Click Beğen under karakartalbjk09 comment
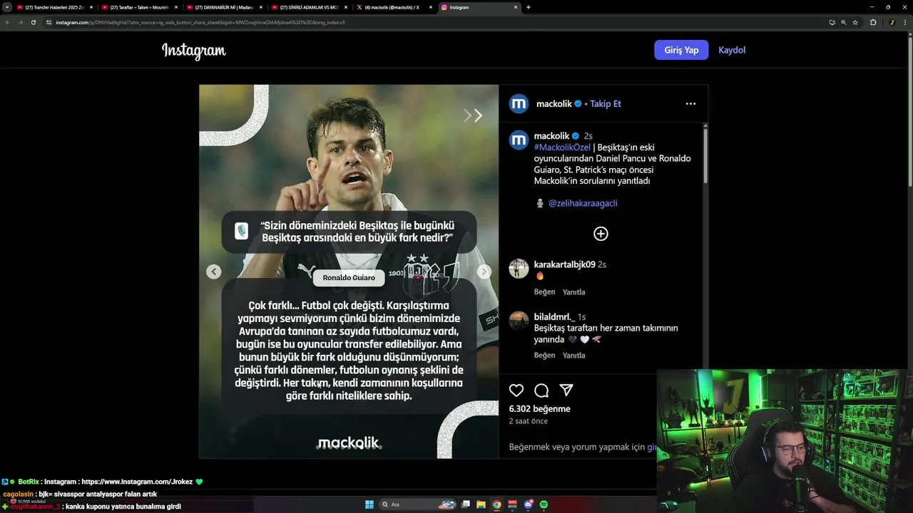The image size is (913, 513). [x=544, y=292]
